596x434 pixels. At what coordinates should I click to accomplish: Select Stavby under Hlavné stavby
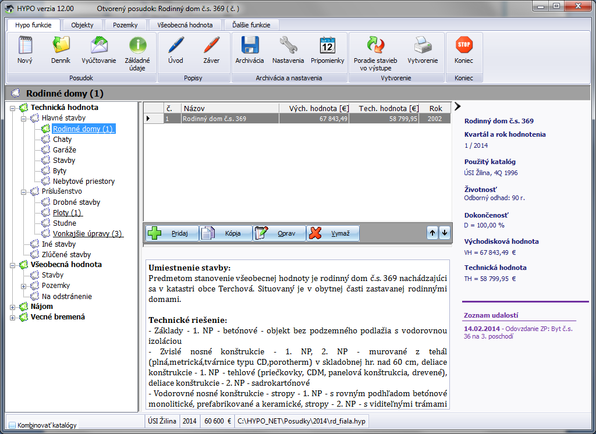pyautogui.click(x=64, y=161)
